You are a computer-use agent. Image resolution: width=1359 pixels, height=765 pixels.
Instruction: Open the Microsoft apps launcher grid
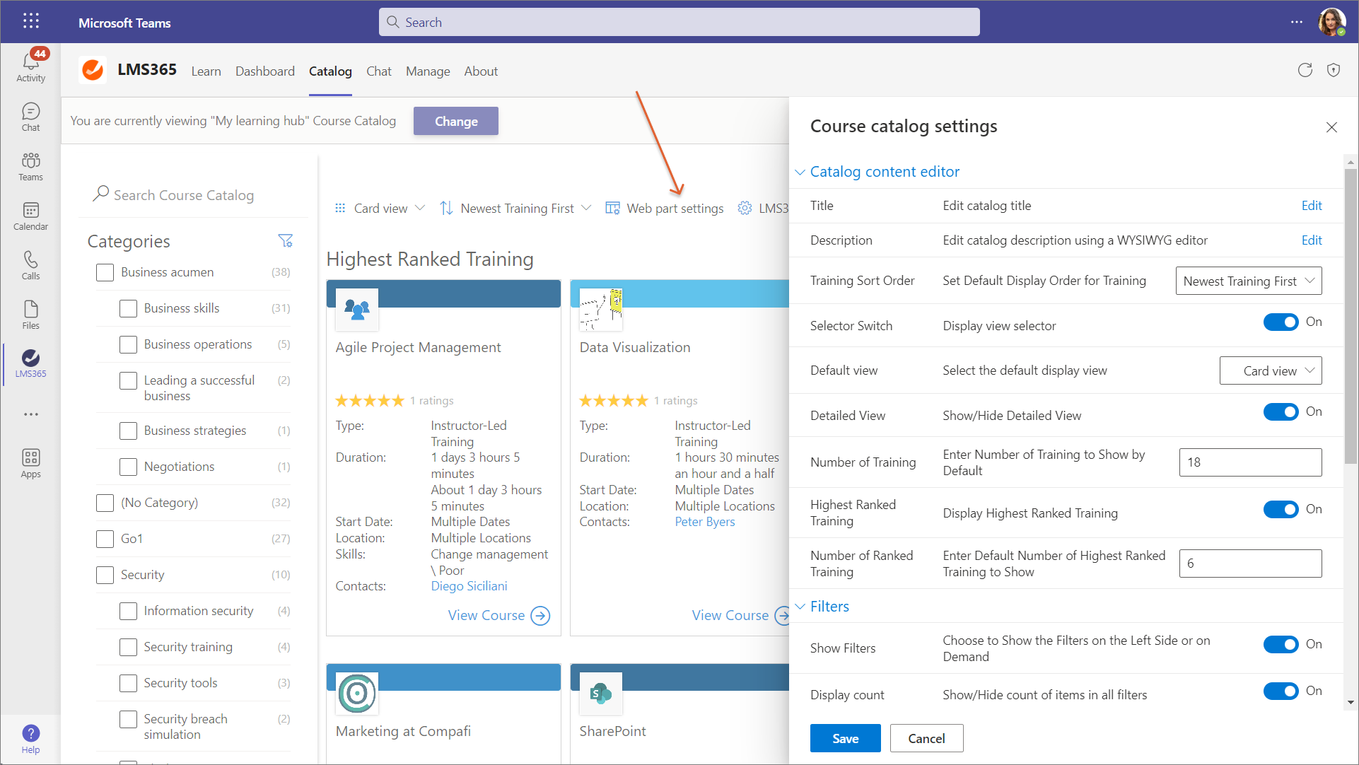(30, 21)
